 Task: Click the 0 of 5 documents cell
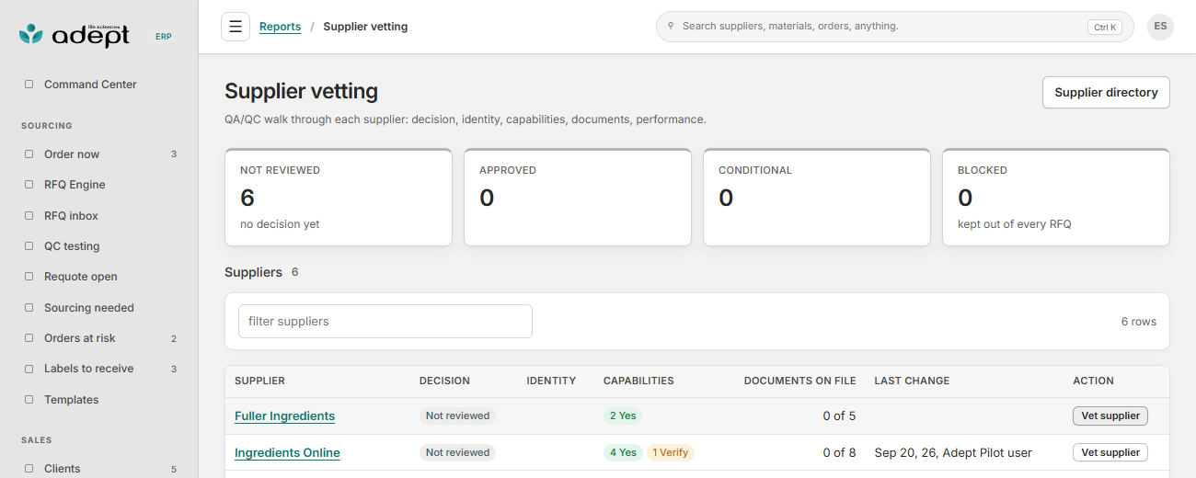point(839,416)
